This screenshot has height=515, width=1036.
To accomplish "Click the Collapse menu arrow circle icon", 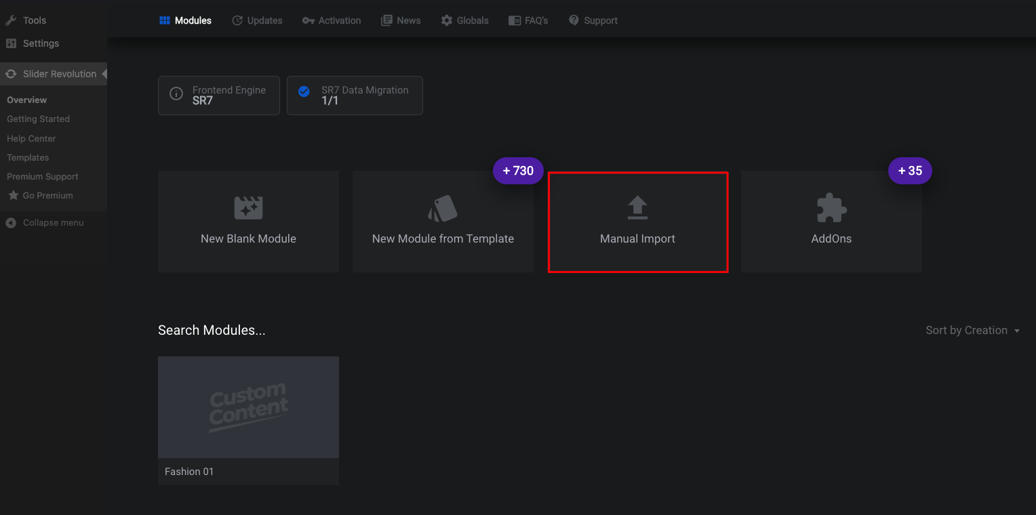I will tap(11, 222).
